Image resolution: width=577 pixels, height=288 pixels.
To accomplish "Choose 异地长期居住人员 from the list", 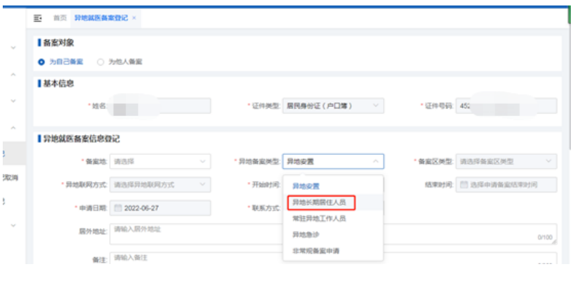I will (x=319, y=203).
